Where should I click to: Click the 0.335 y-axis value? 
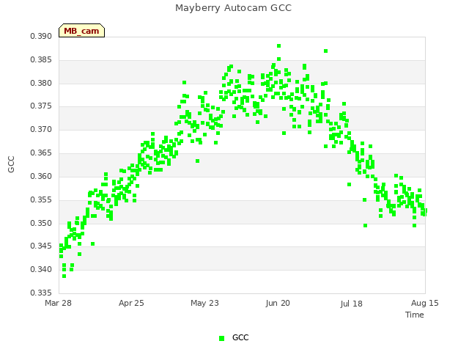pos(41,293)
